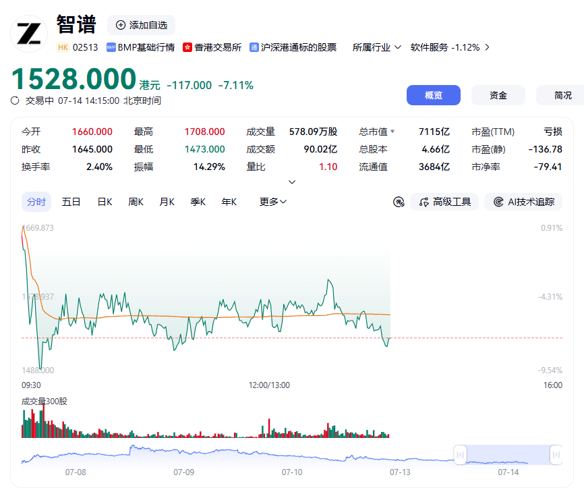Expand the 所属行业 dropdown
The image size is (584, 494).
pos(376,47)
